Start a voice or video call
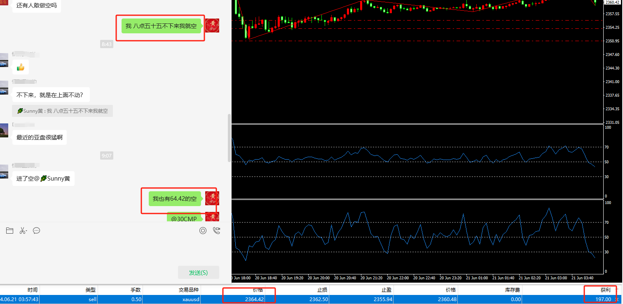The height and width of the screenshot is (304, 623). (217, 231)
